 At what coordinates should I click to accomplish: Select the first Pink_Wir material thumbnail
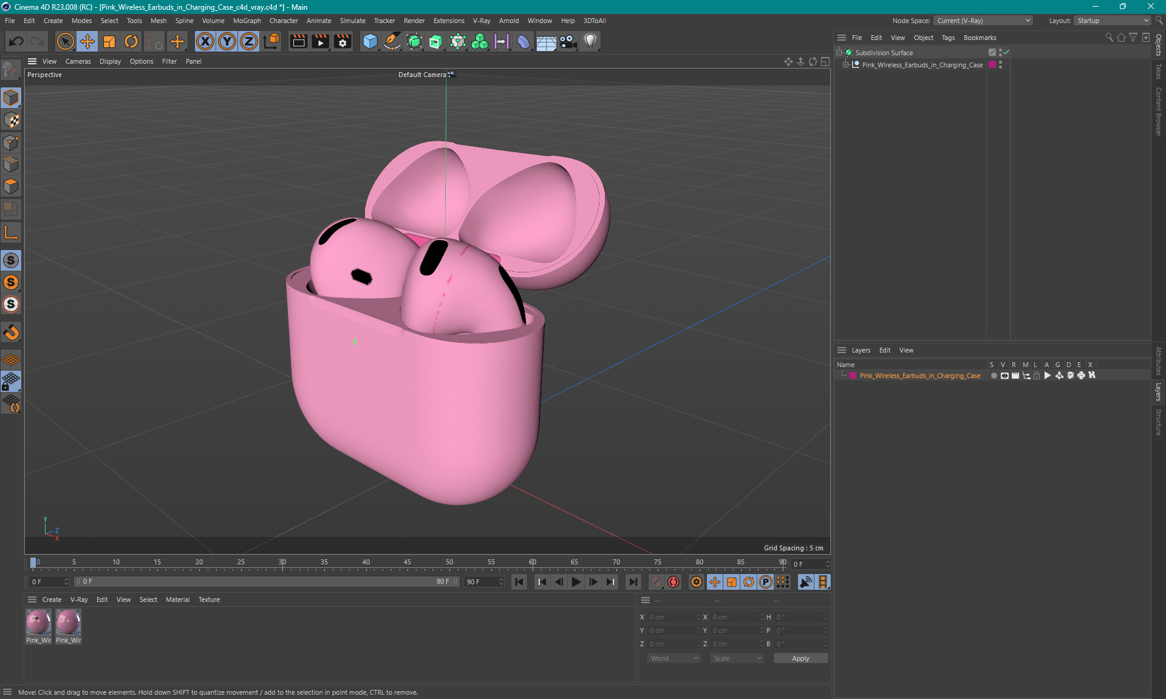[x=38, y=623]
